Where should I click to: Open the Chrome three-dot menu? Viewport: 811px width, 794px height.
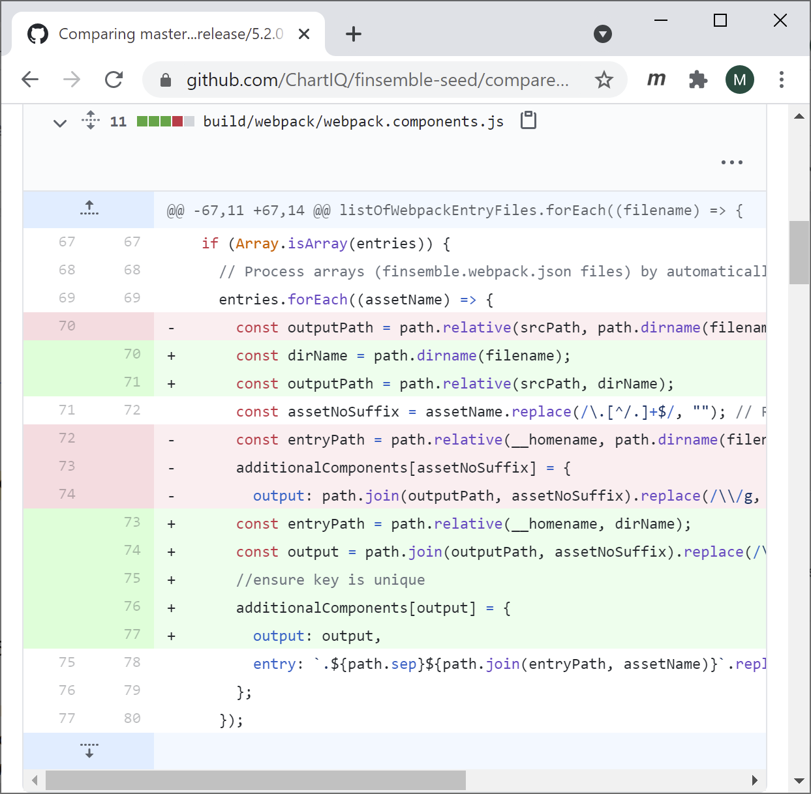tap(782, 80)
